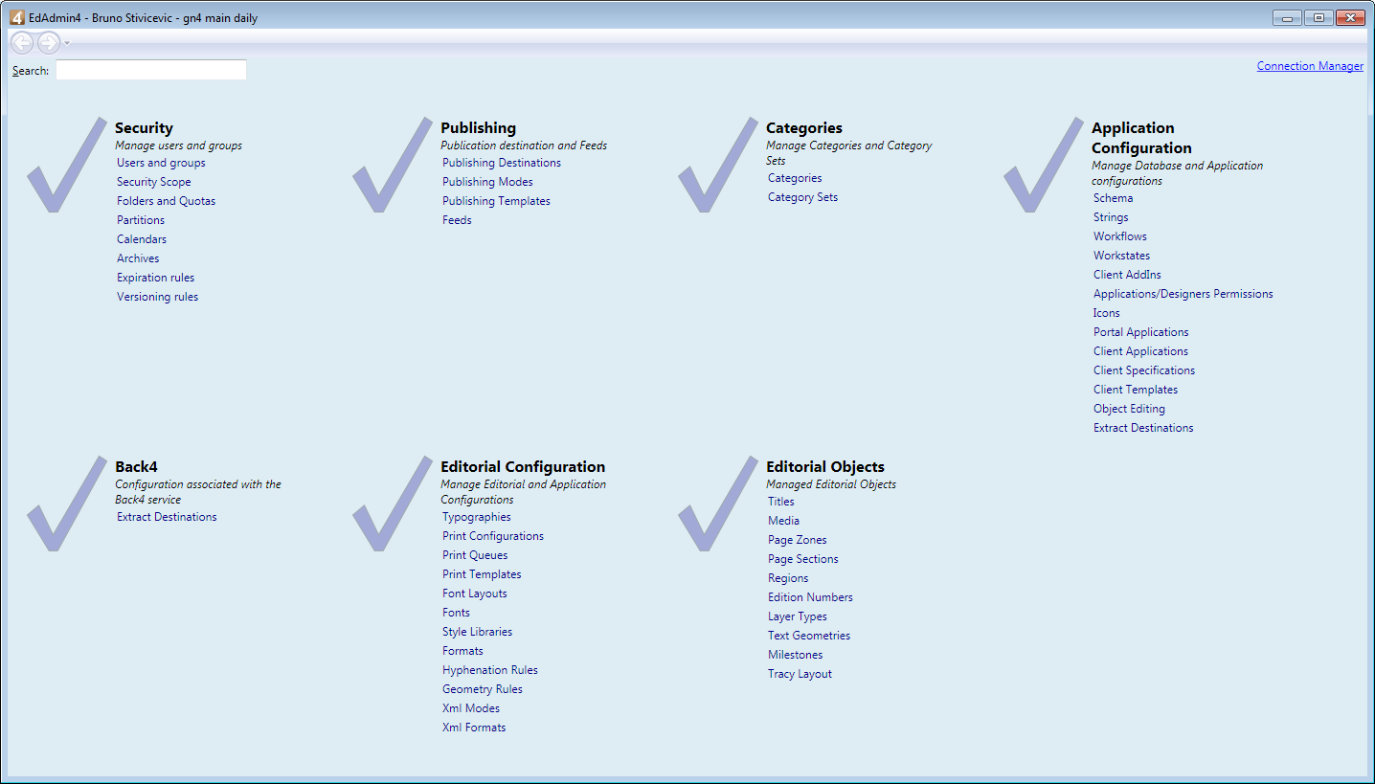Click the Publishing section checkmark icon
This screenshot has height=784, width=1375.
(392, 165)
